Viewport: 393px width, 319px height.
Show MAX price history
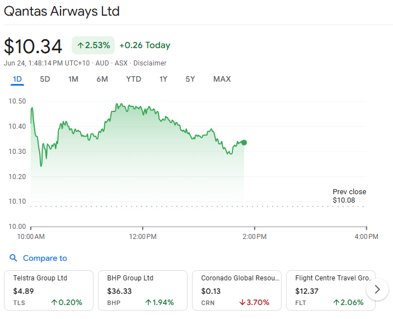click(222, 79)
